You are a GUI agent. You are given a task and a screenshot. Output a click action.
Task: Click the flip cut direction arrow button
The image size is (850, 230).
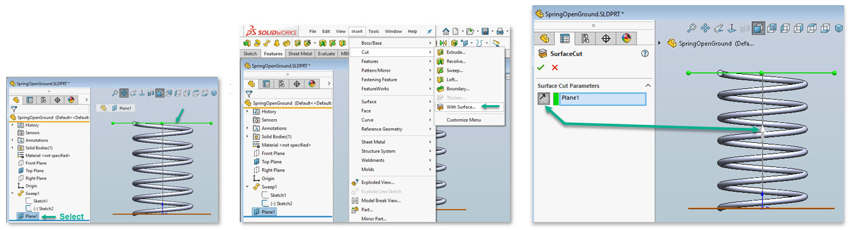[x=543, y=99]
